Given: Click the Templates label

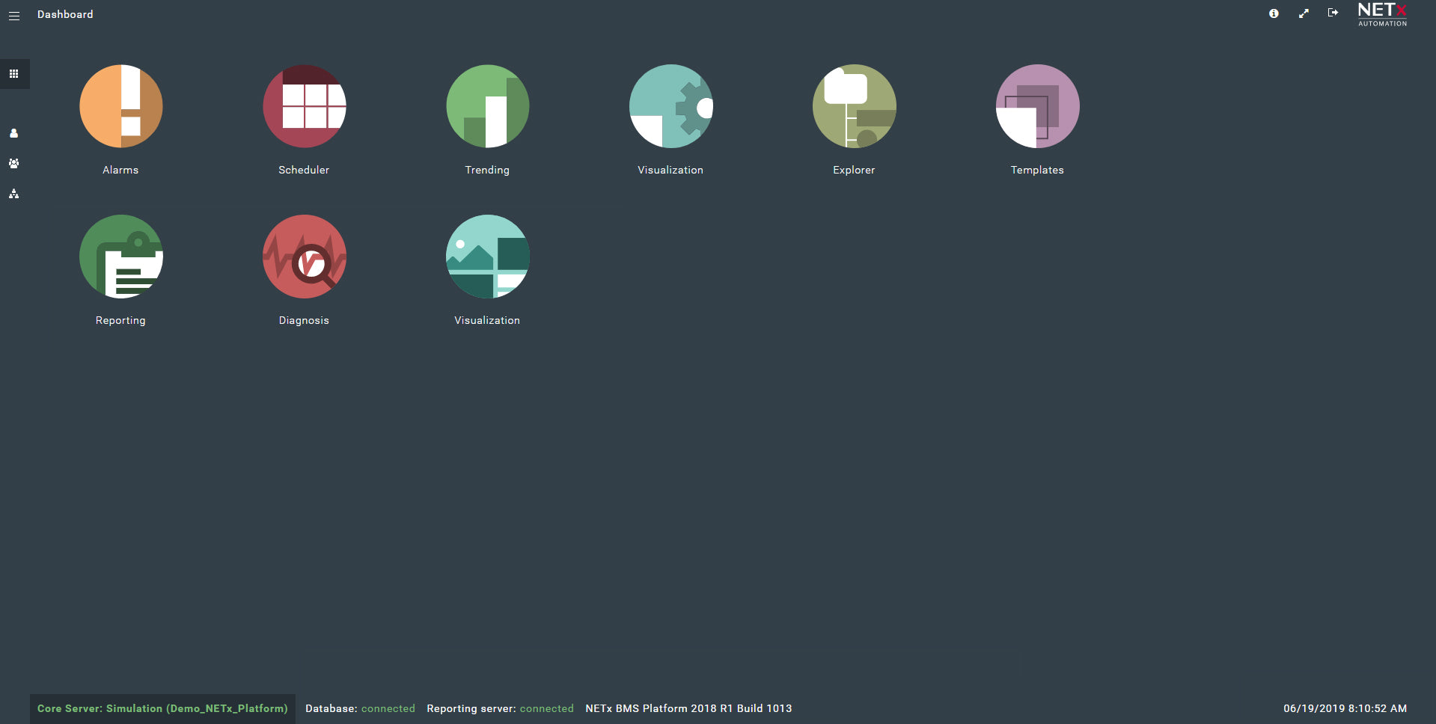Looking at the screenshot, I should 1037,170.
